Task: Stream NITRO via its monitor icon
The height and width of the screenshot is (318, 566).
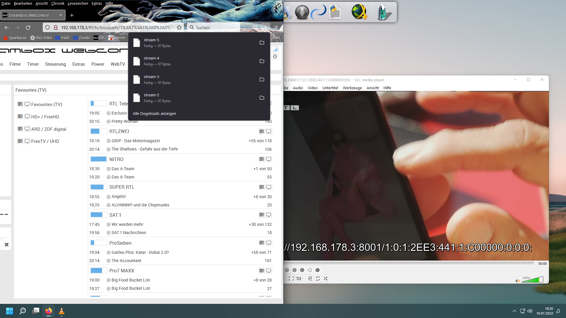Action: tap(269, 159)
